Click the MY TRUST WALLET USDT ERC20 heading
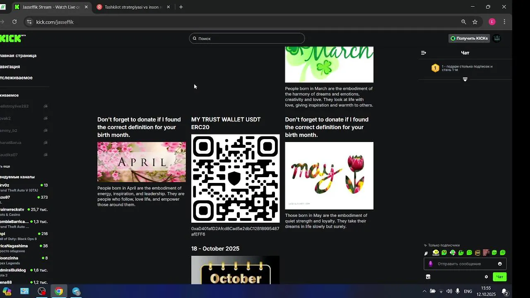 [226, 123]
